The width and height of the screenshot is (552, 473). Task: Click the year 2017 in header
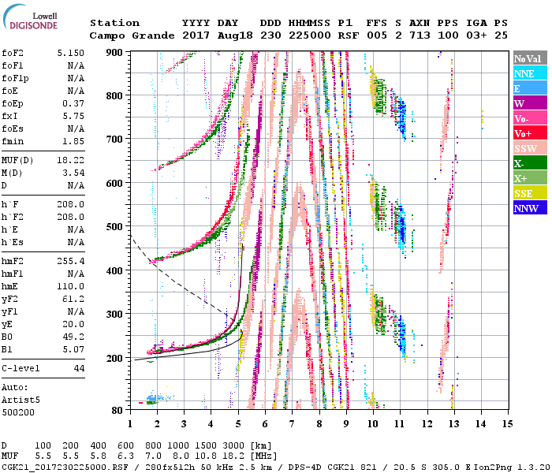tap(196, 35)
